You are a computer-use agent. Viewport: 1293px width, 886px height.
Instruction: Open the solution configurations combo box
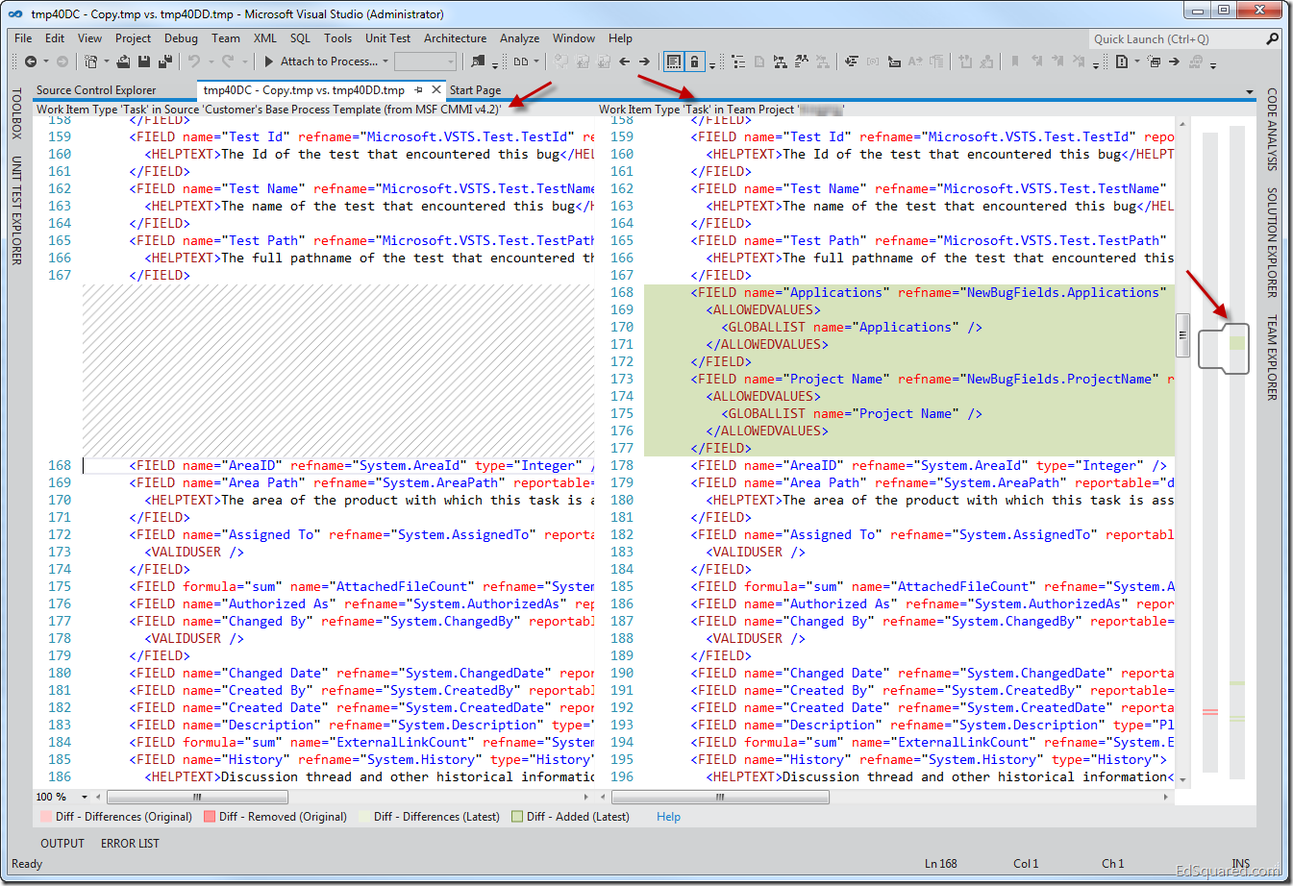(425, 62)
